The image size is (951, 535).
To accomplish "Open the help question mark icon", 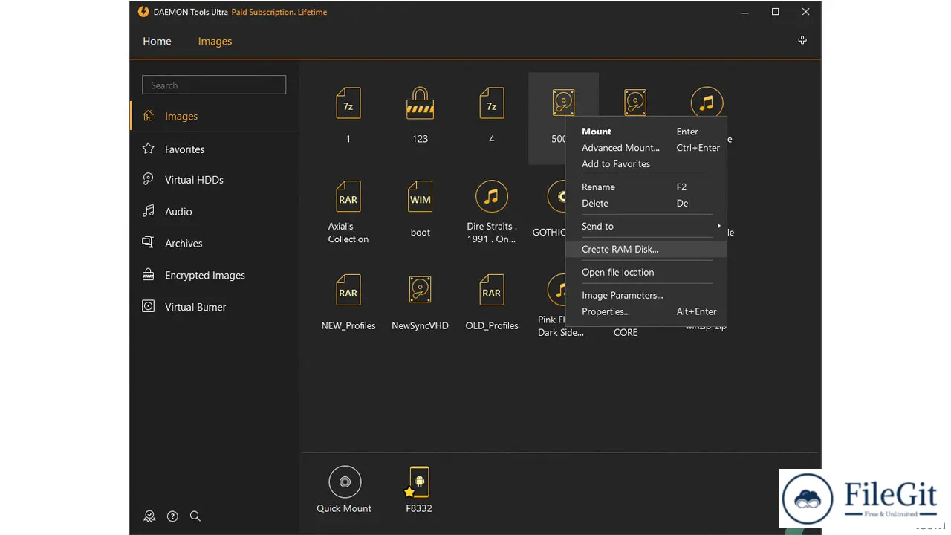I will click(172, 516).
